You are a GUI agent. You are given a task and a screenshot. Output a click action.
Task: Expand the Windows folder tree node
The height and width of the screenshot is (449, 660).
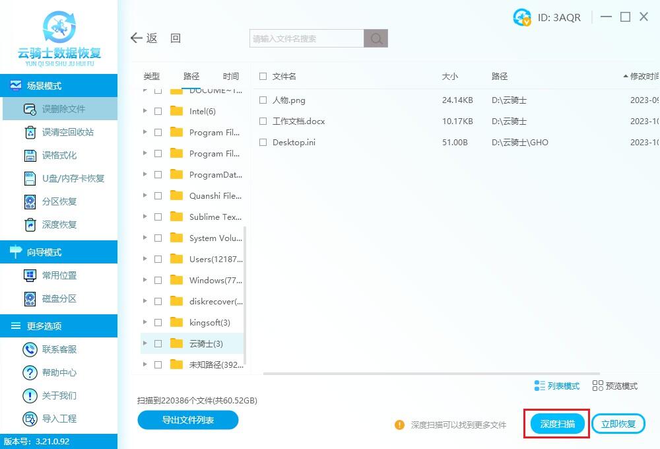(145, 280)
